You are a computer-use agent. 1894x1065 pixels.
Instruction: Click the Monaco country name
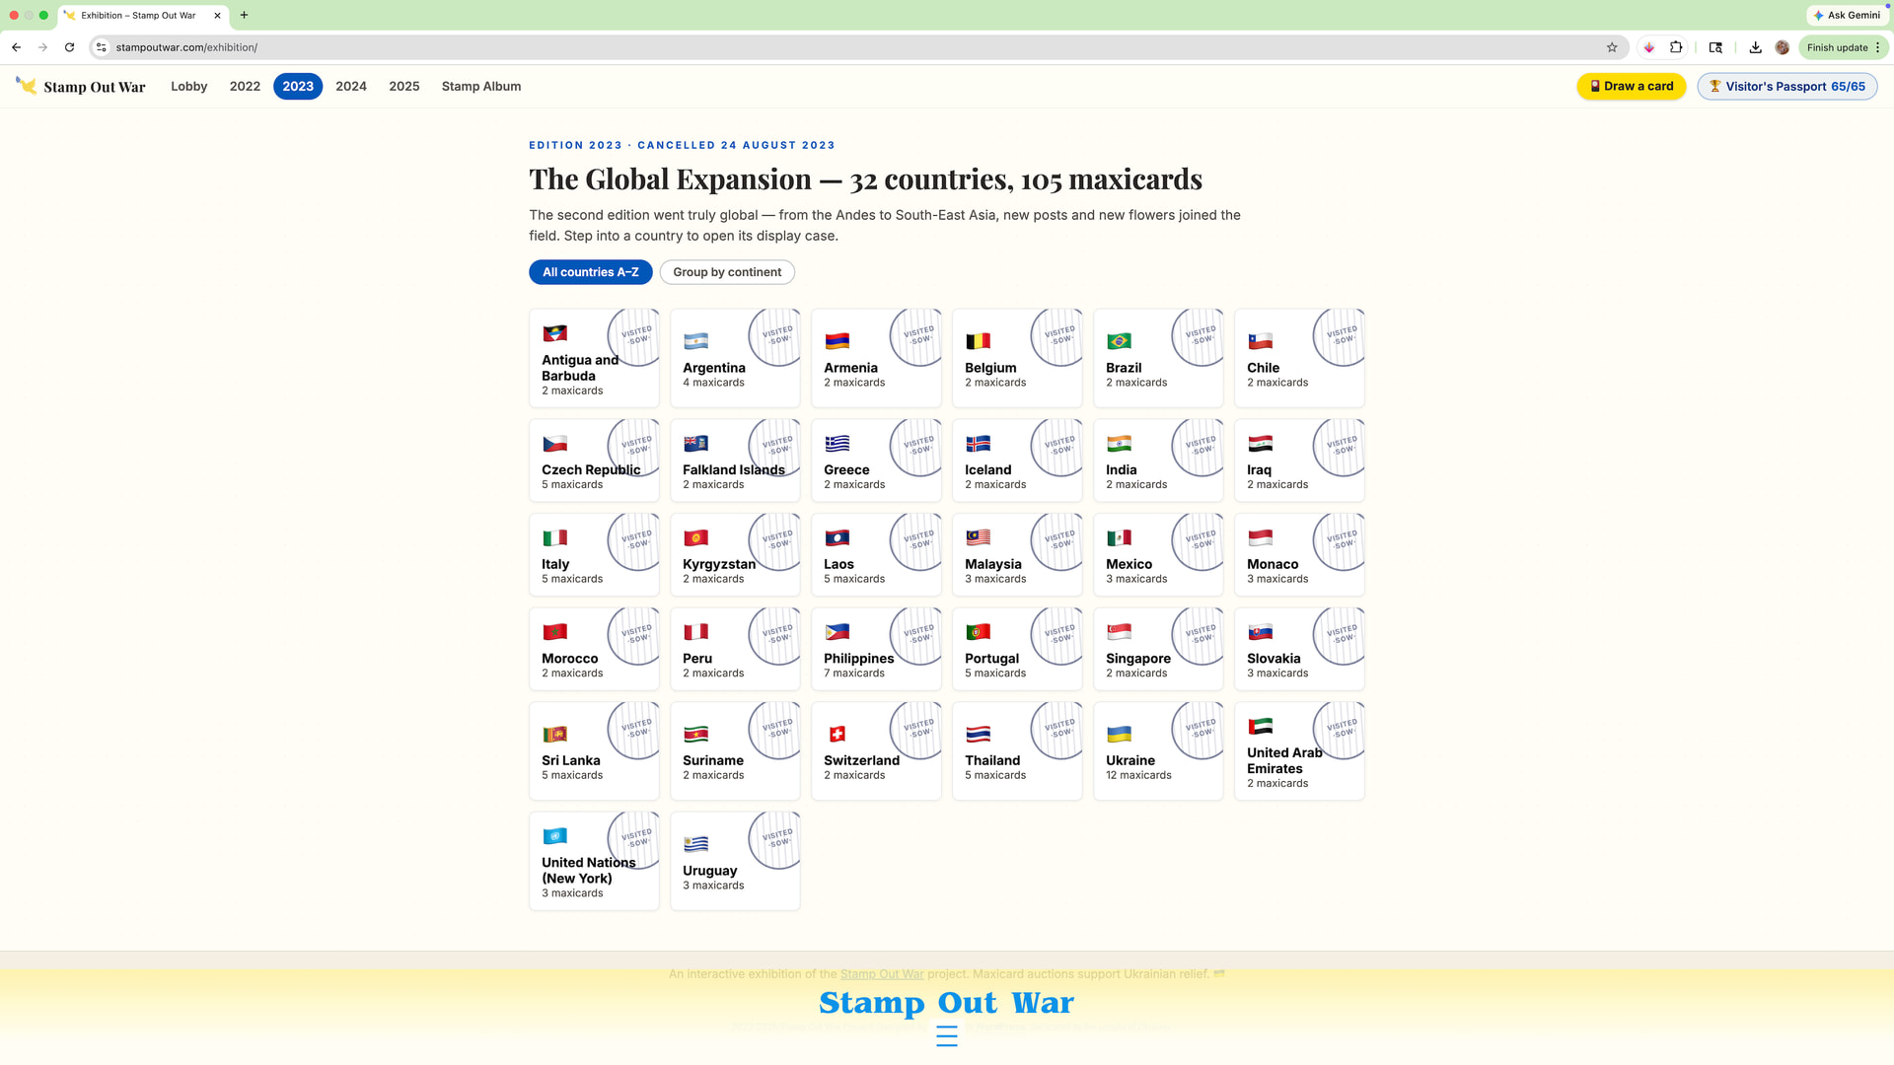point(1273,564)
